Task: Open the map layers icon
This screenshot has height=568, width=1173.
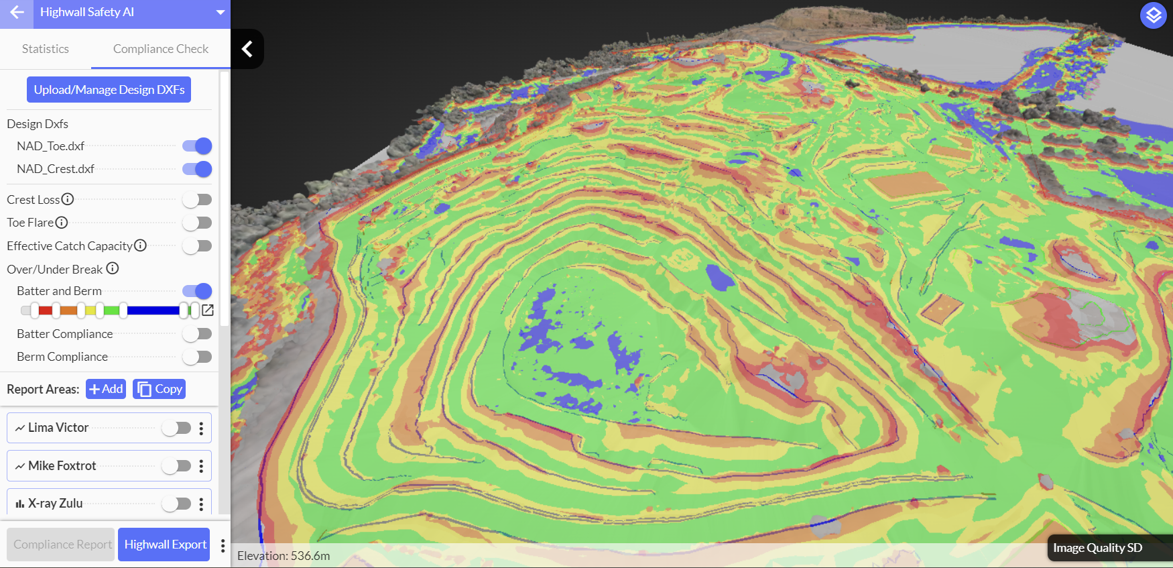Action: (x=1153, y=15)
